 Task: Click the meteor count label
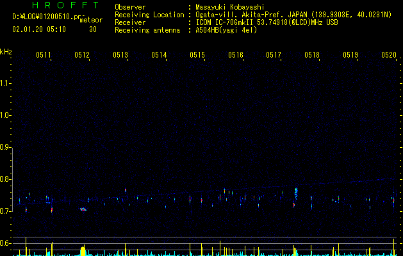pyautogui.click(x=91, y=20)
